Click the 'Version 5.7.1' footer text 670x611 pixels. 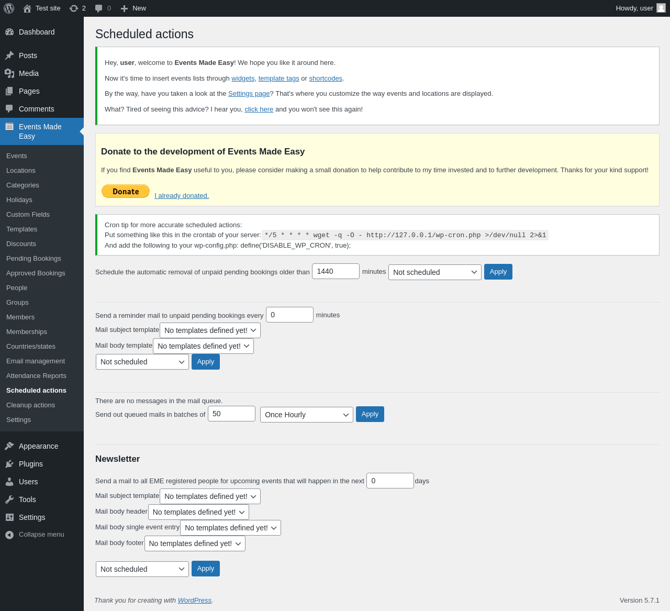[x=640, y=601]
